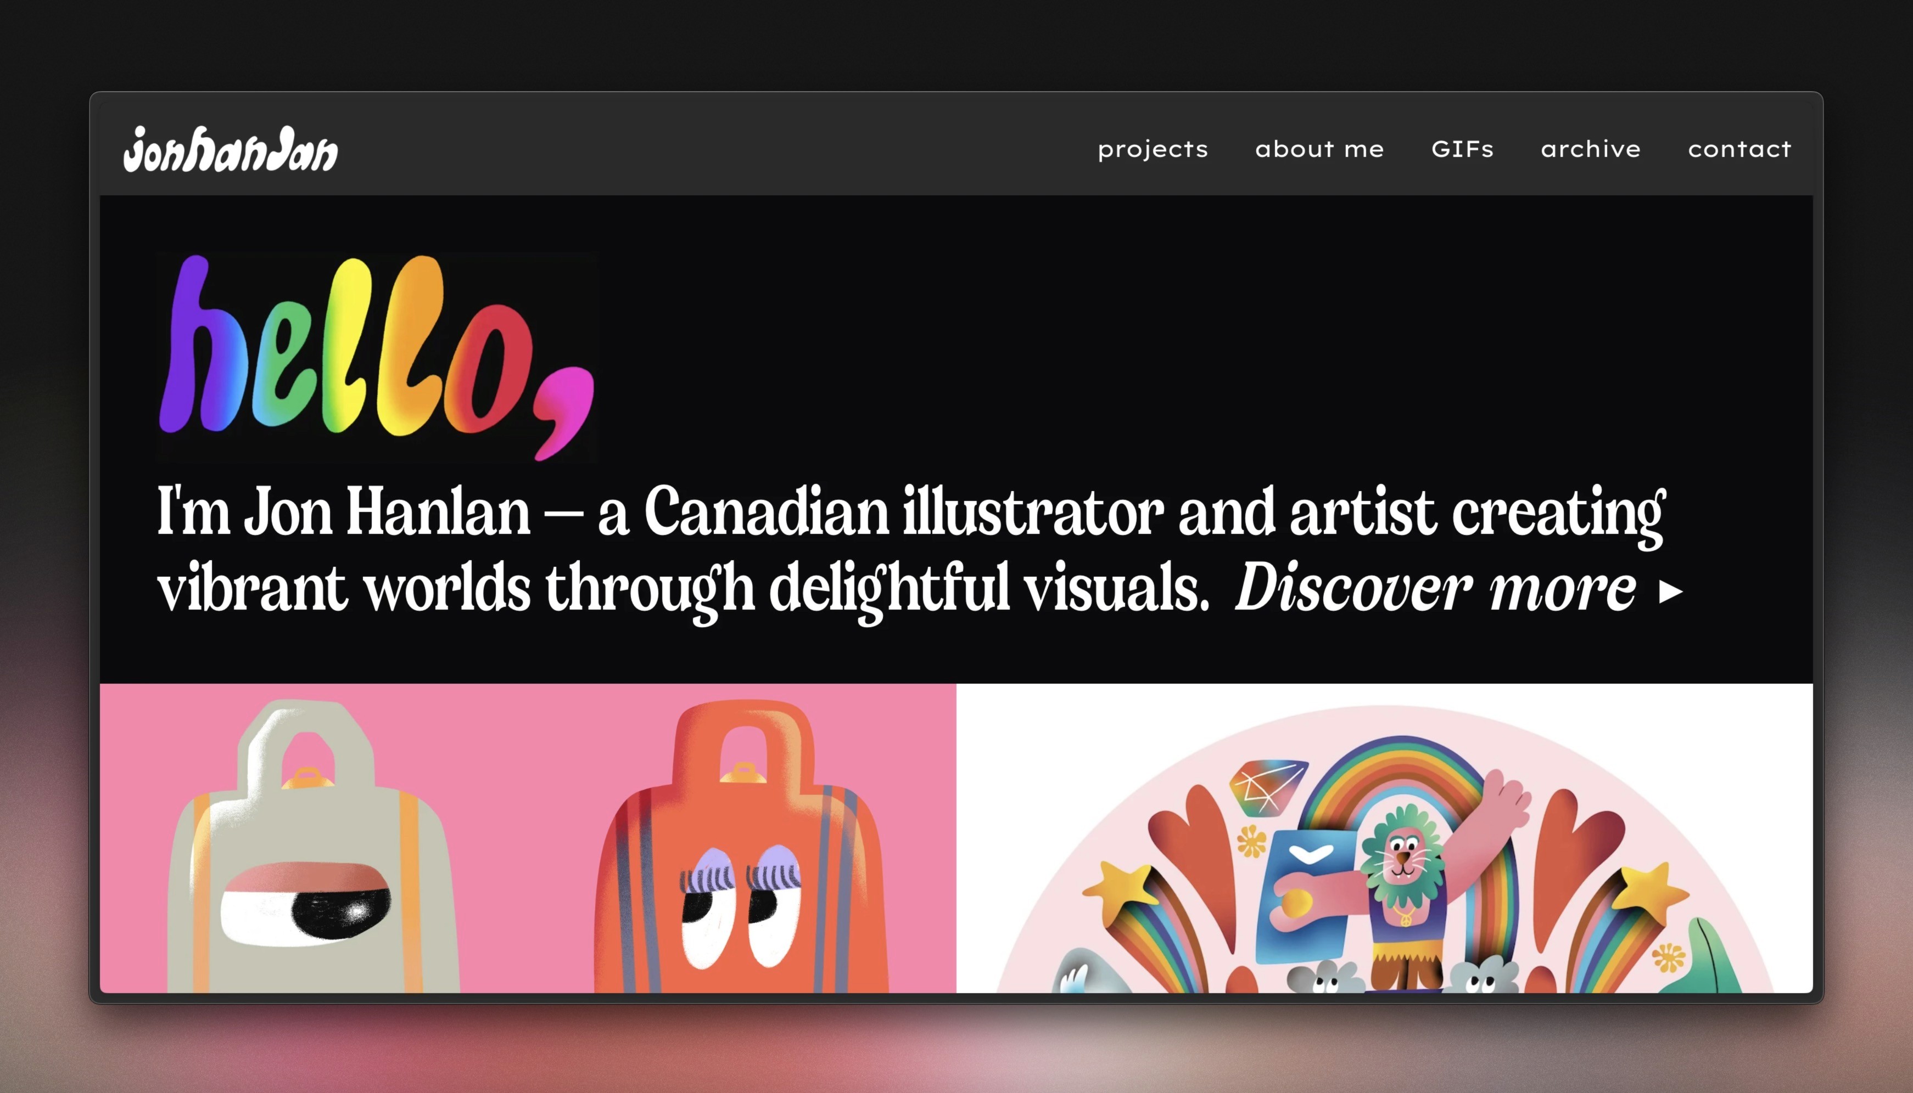Click the Jon Hanlan intro headline text
Image resolution: width=1913 pixels, height=1093 pixels.
911,551
